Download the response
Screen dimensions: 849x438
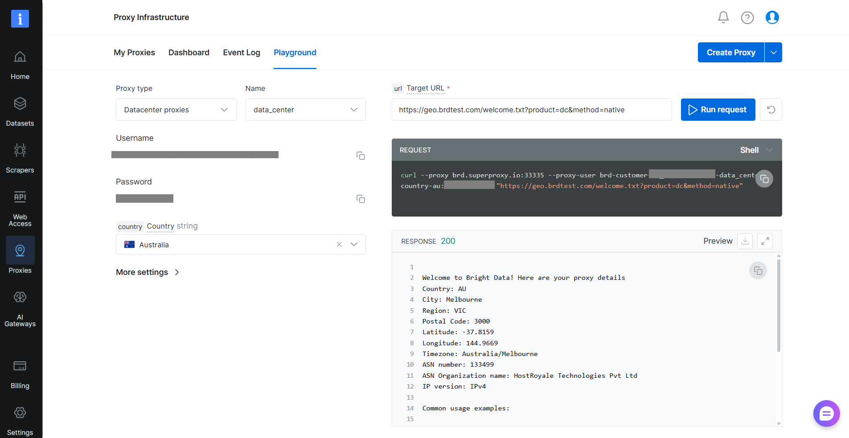point(745,241)
